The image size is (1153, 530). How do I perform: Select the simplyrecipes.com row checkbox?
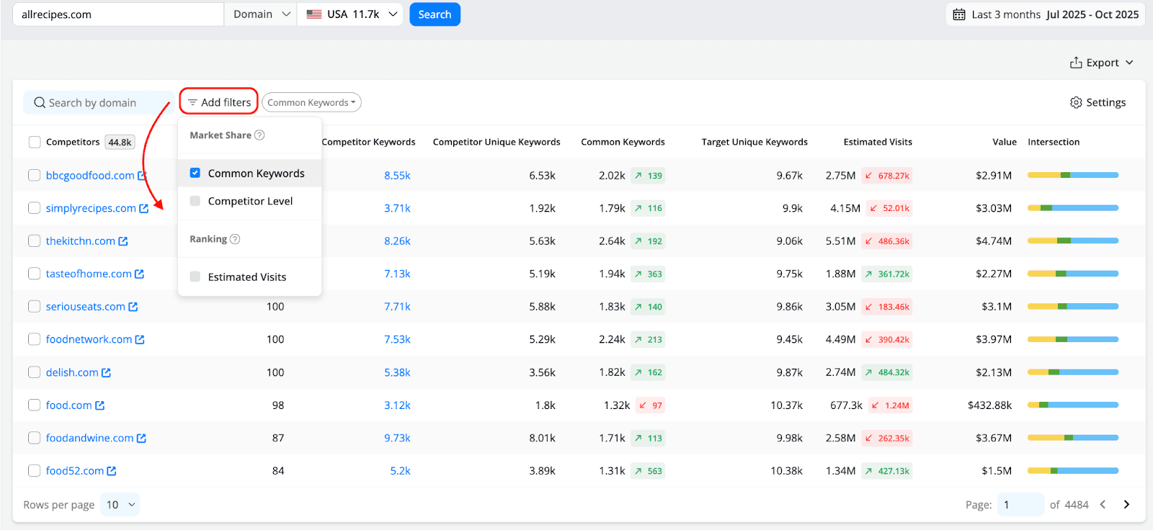click(x=34, y=208)
